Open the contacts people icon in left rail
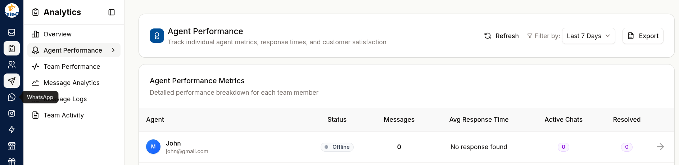679x165 pixels. [12, 64]
